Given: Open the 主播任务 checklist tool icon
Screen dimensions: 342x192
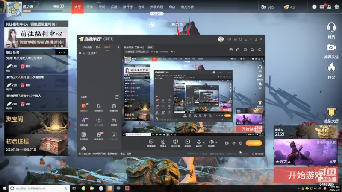Looking at the screenshot, I should point(114,108).
